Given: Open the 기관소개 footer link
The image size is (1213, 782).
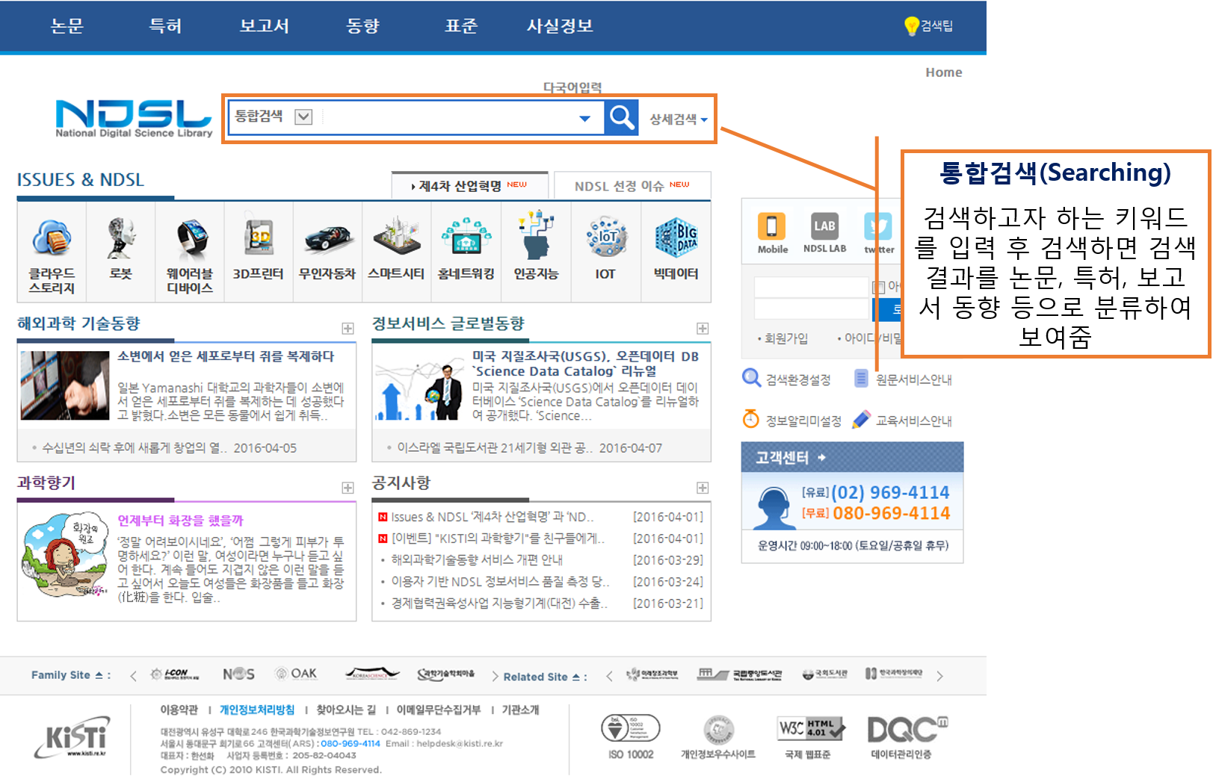Looking at the screenshot, I should coord(520,710).
